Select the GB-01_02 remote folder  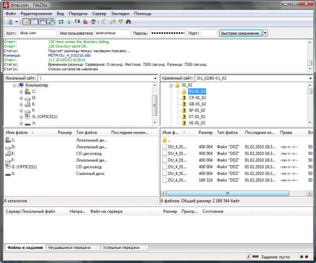point(197,104)
